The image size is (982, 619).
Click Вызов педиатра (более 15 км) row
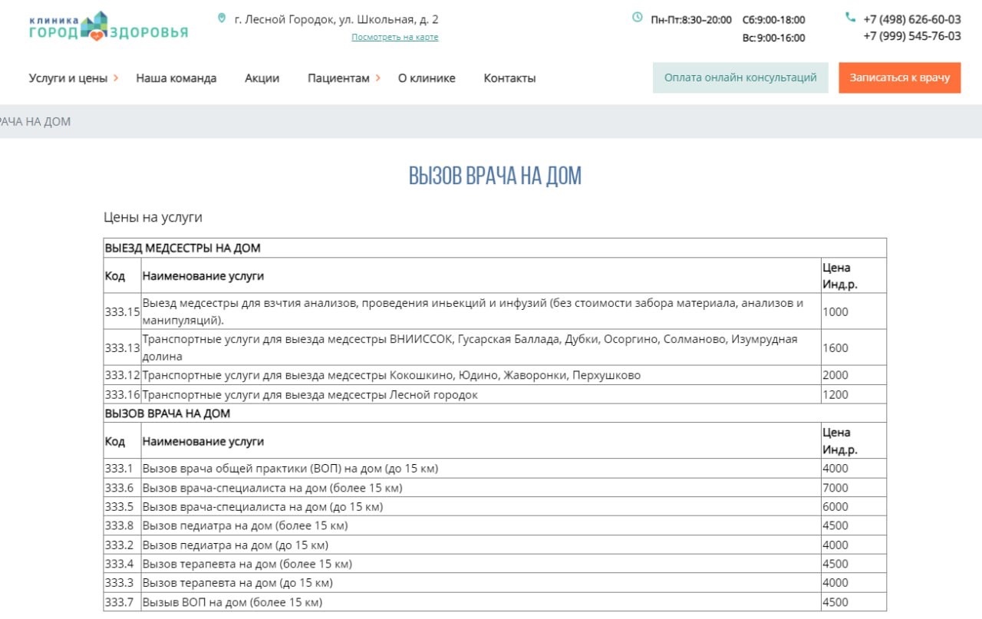click(495, 525)
